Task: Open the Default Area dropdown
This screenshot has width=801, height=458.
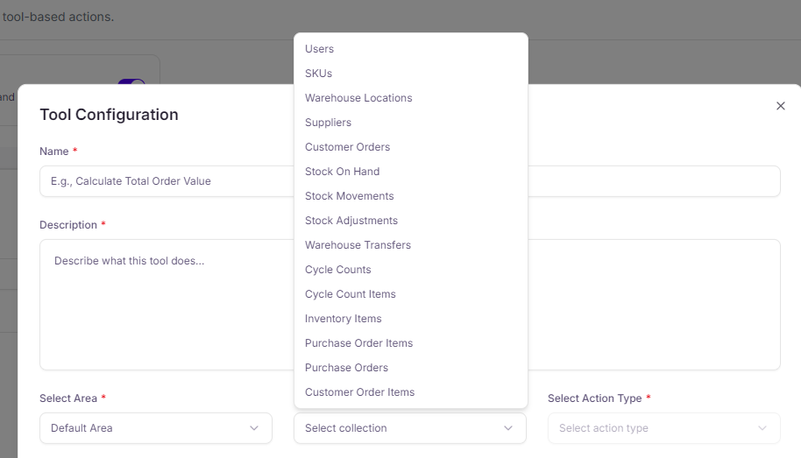Action: click(155, 428)
